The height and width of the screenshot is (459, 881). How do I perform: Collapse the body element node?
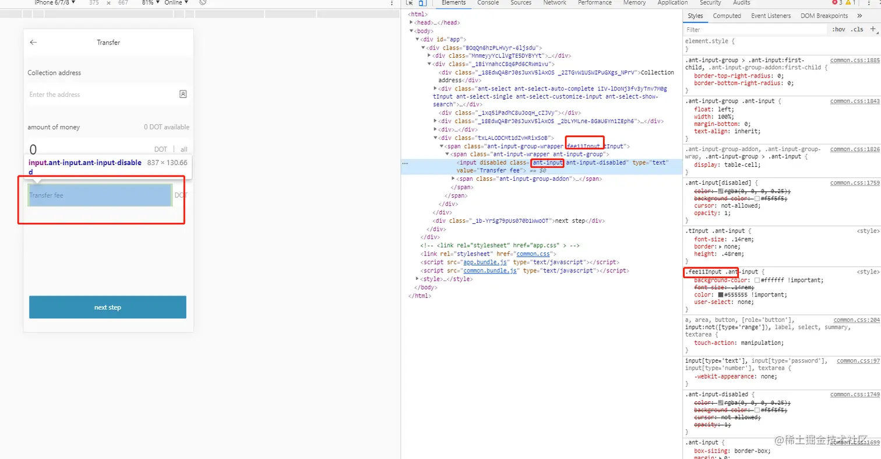click(x=412, y=31)
